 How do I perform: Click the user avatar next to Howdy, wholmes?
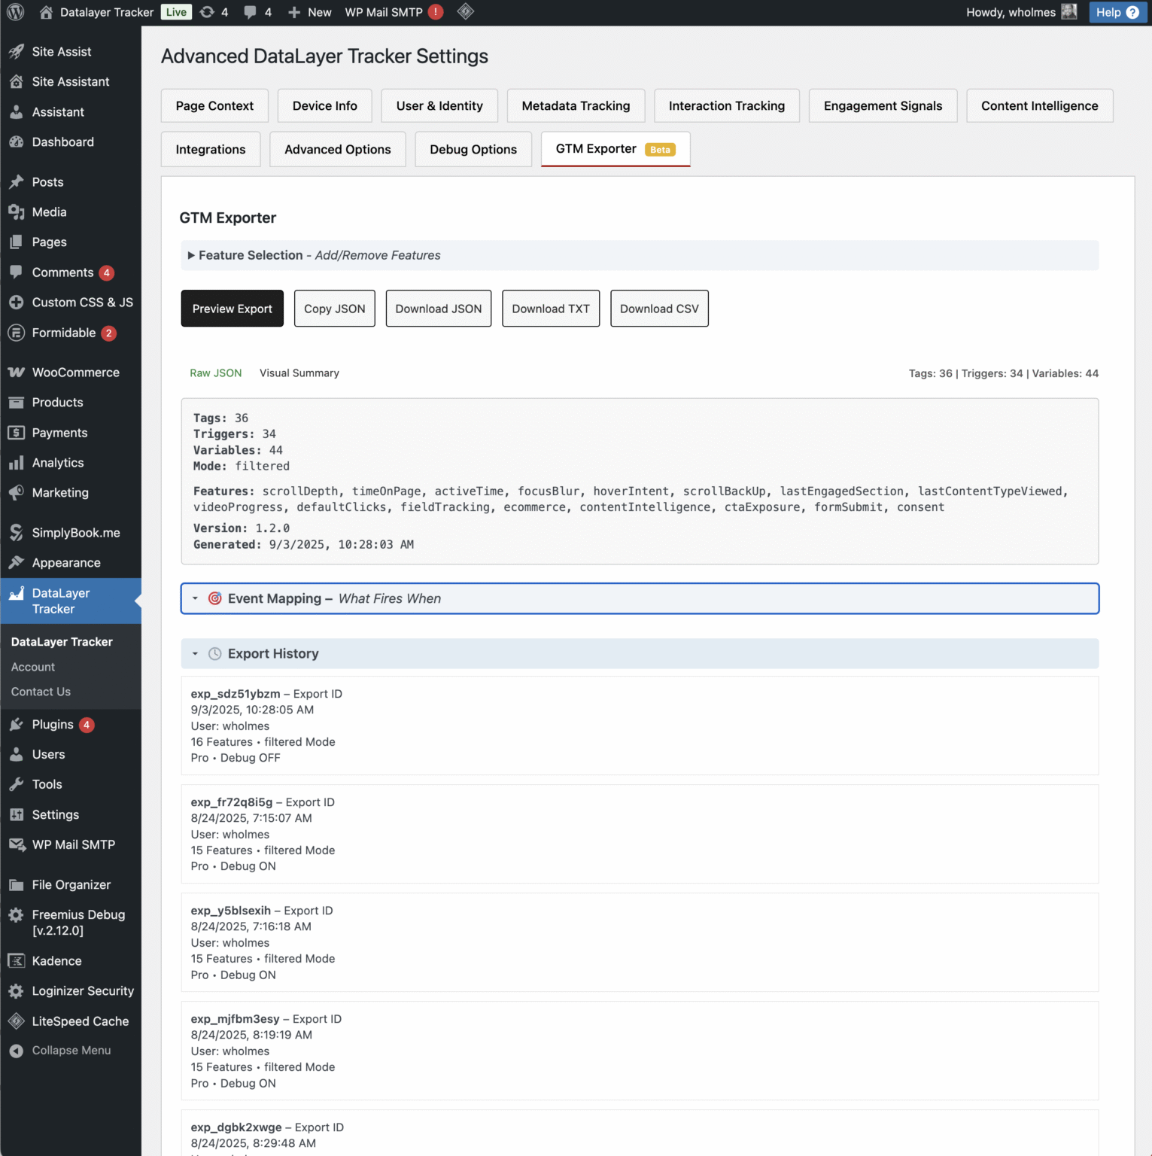(x=1068, y=11)
